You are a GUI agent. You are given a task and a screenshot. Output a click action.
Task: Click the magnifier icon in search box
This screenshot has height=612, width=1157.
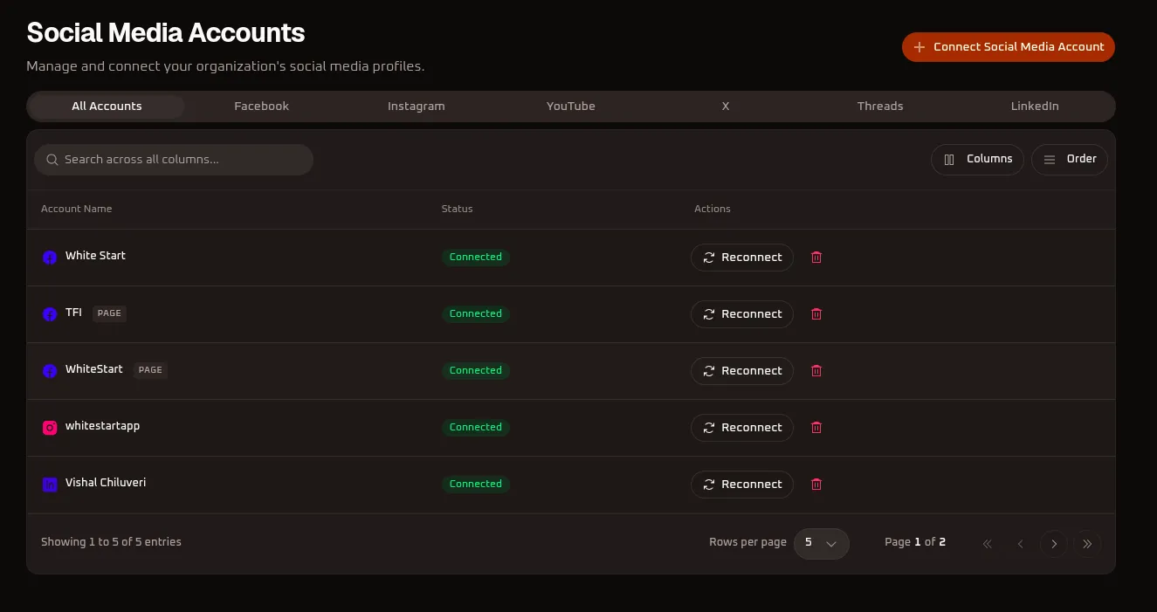click(x=52, y=160)
